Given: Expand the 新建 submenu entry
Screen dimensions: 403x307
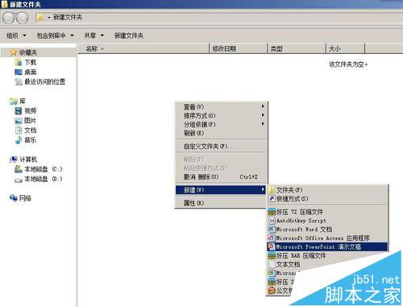Looking at the screenshot, I should [x=221, y=190].
